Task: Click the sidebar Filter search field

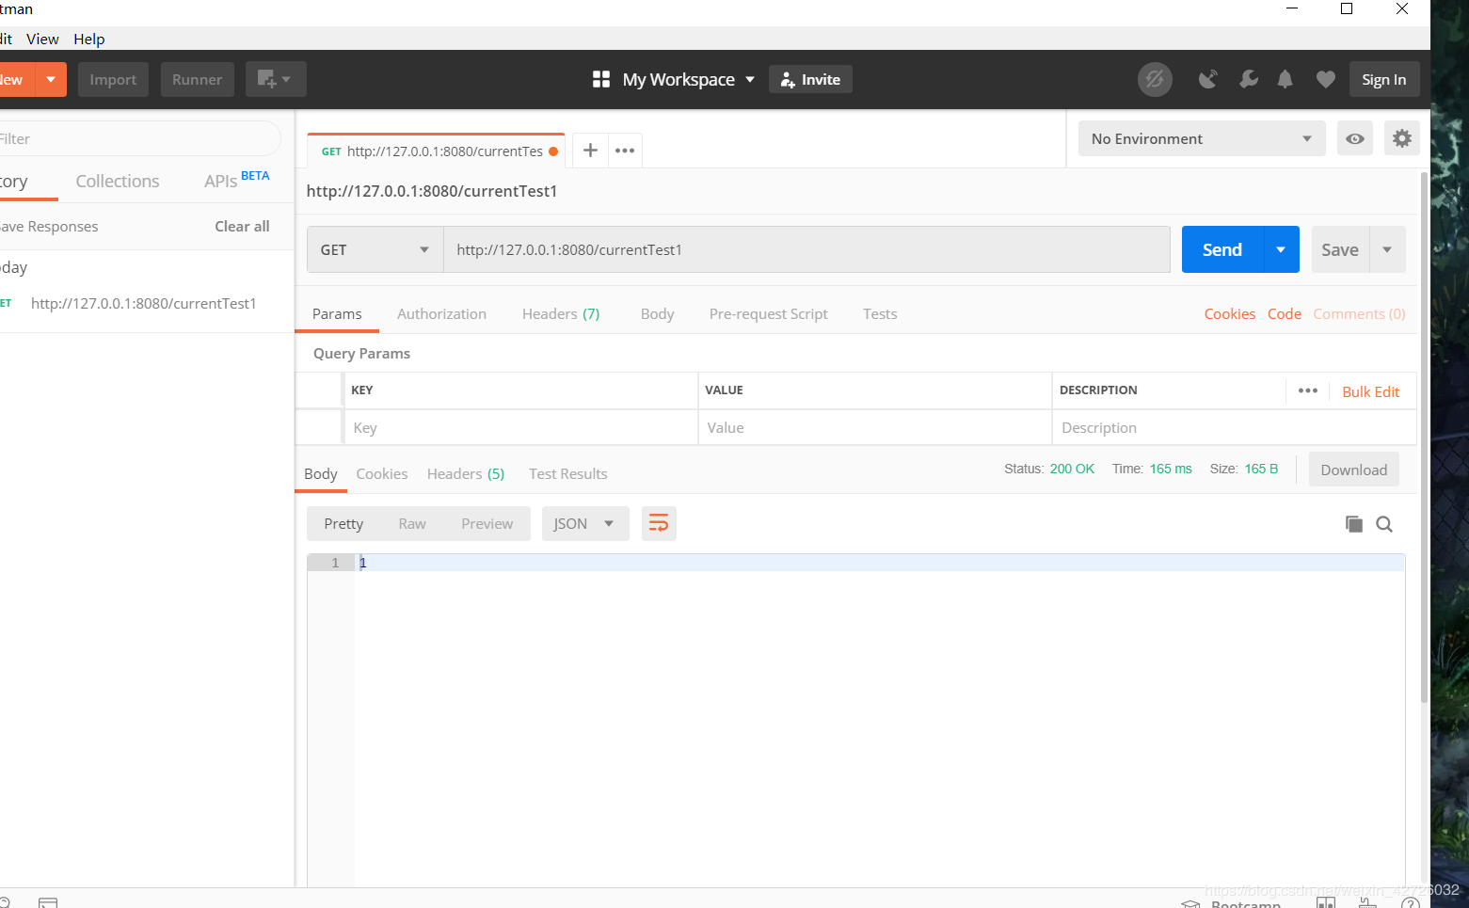Action: [x=139, y=138]
